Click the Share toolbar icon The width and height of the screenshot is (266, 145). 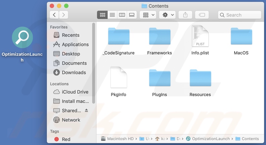click(185, 15)
